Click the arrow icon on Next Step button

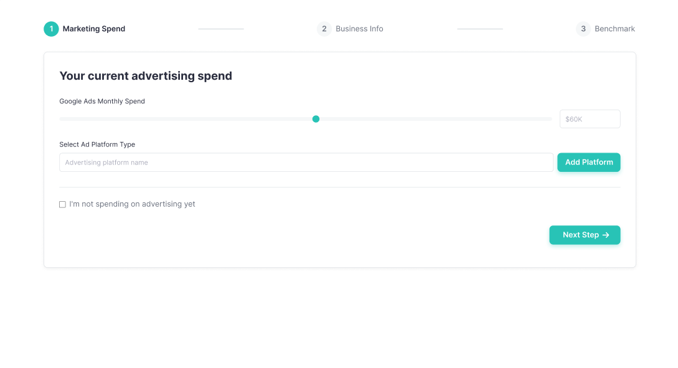click(606, 235)
